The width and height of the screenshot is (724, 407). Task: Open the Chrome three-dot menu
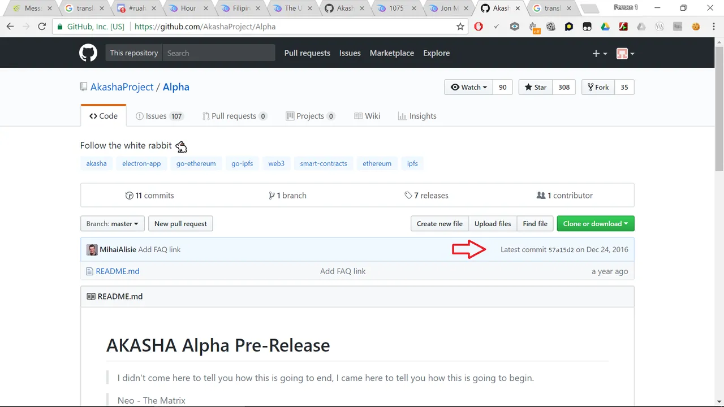pos(713,27)
